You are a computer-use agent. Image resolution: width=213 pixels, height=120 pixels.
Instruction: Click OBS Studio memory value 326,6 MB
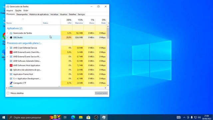79,37
